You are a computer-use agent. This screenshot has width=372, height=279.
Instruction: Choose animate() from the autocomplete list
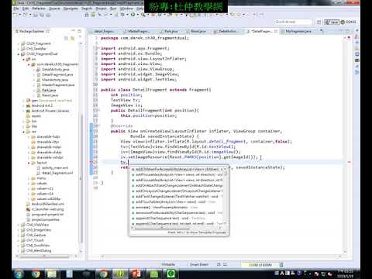pyautogui.click(x=177, y=207)
